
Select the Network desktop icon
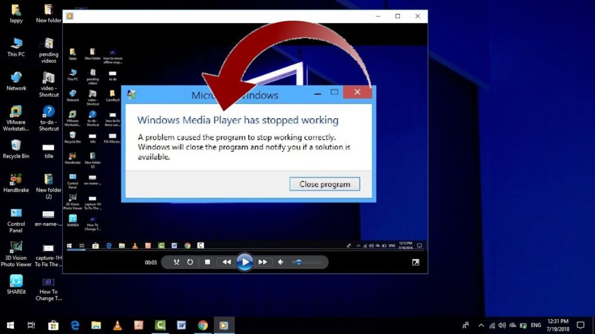pyautogui.click(x=16, y=81)
